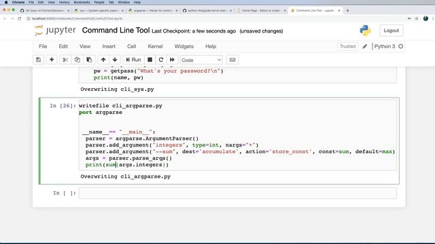Open the command palette keyboard icon
The height and width of the screenshot is (244, 435).
point(232,60)
